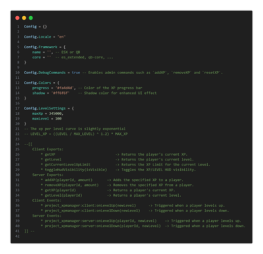Screen dimensions: 263x254
Task: Click Config.DebugCommands on line 10
Action: pos(45,73)
